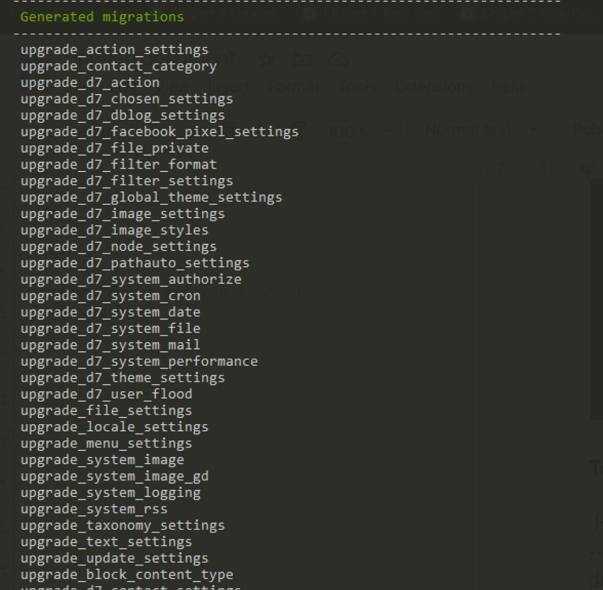Click the Generated migrations heading

102,17
